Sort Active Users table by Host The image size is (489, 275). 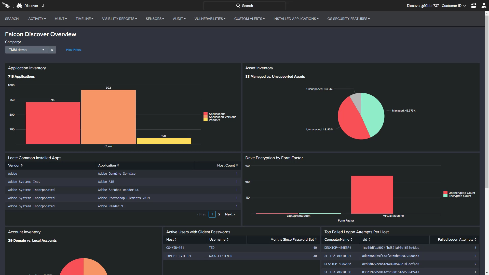171,240
